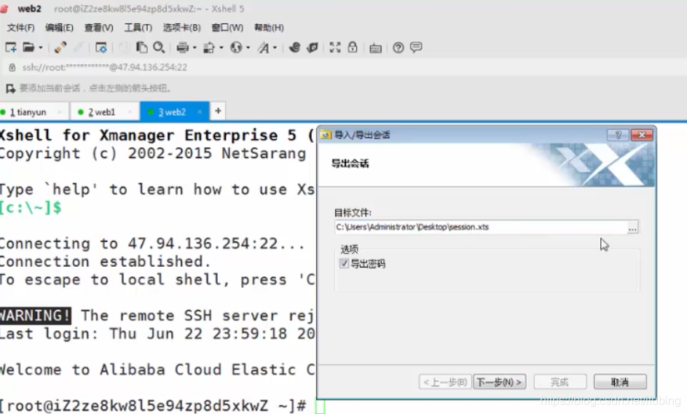Image resolution: width=687 pixels, height=414 pixels.
Task: Open the 帮助(H) menu
Action: [269, 28]
